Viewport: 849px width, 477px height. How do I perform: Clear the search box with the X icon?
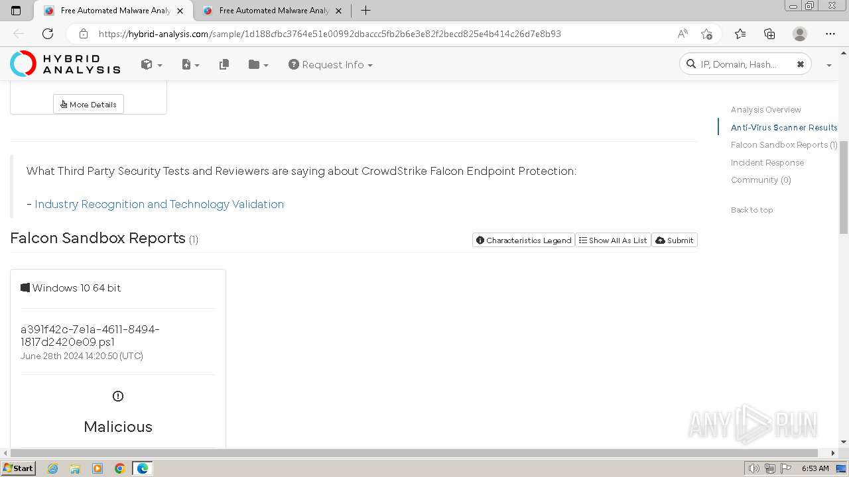[801, 64]
